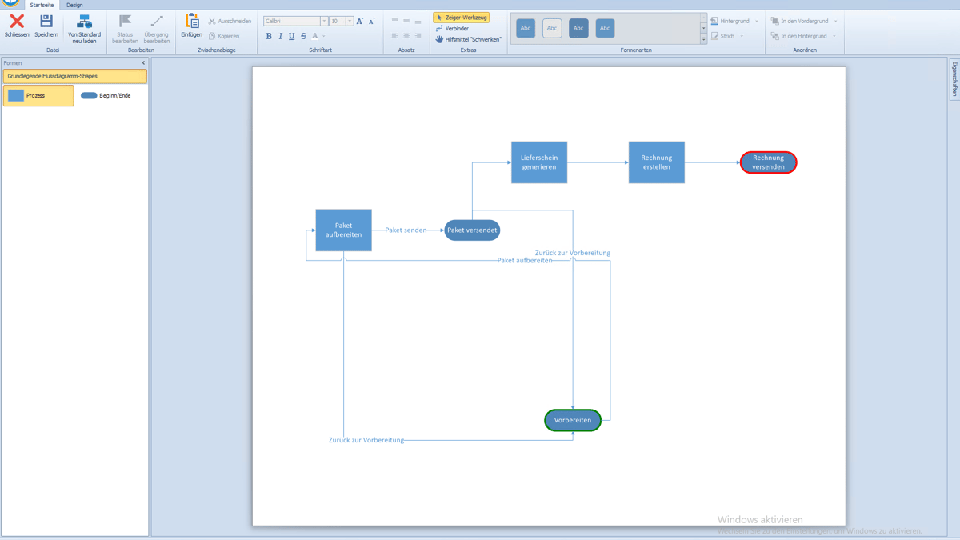This screenshot has width=960, height=540.
Task: Pick the Prozess shape in Formen
Action: tap(38, 95)
